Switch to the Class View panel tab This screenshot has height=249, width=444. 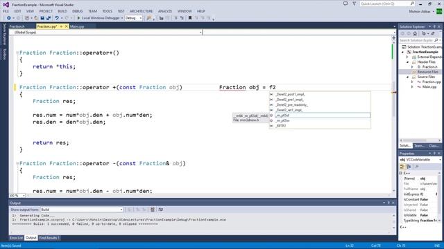click(433, 146)
